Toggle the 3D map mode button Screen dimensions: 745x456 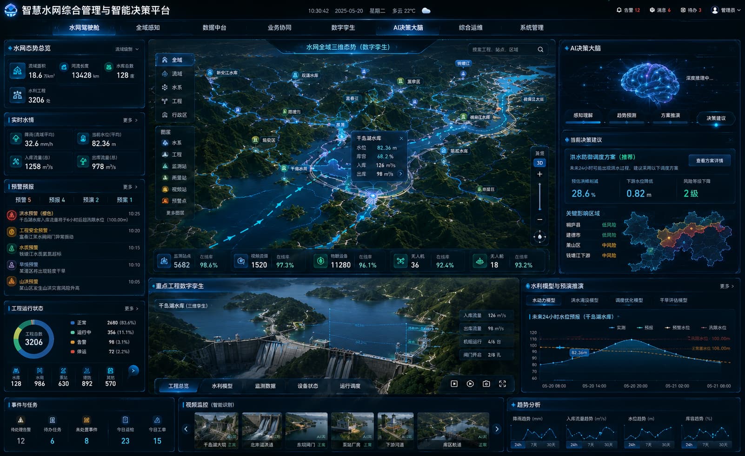click(539, 163)
